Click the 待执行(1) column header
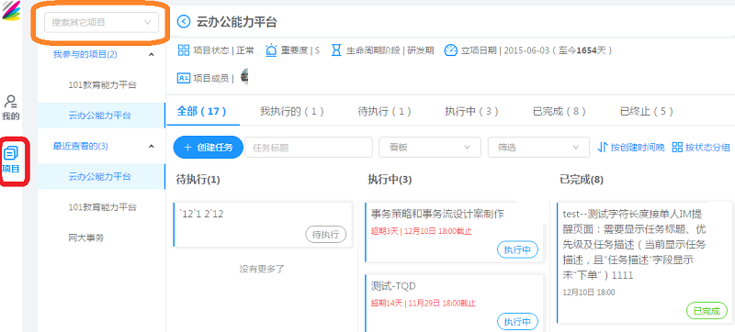The image size is (735, 332). (x=198, y=180)
